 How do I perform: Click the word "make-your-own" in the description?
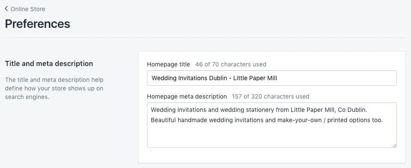tap(297, 120)
